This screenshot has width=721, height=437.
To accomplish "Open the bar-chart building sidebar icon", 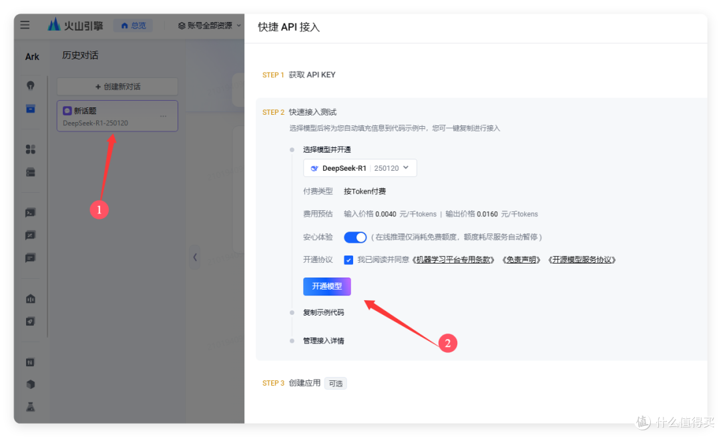I will [x=30, y=299].
